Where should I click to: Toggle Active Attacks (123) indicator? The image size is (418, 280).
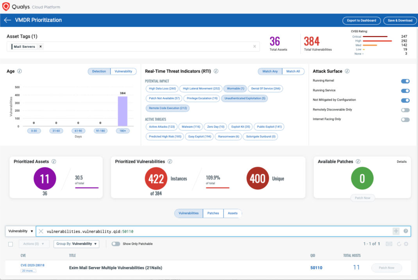click(162, 127)
